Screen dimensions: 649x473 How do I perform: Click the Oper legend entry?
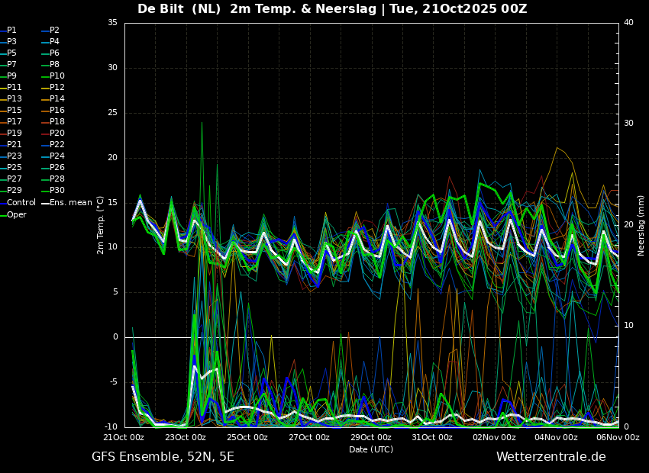13,215
